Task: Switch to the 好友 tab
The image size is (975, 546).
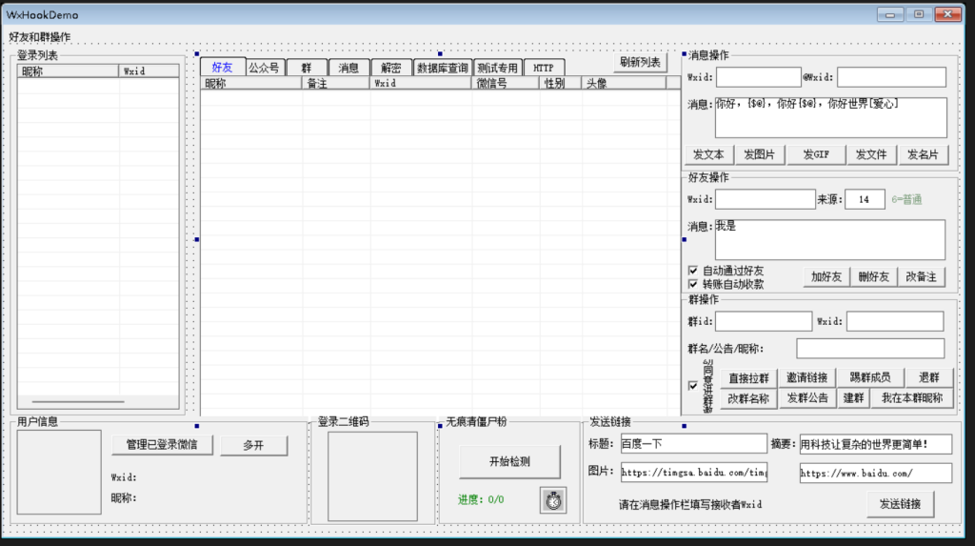Action: click(x=222, y=68)
